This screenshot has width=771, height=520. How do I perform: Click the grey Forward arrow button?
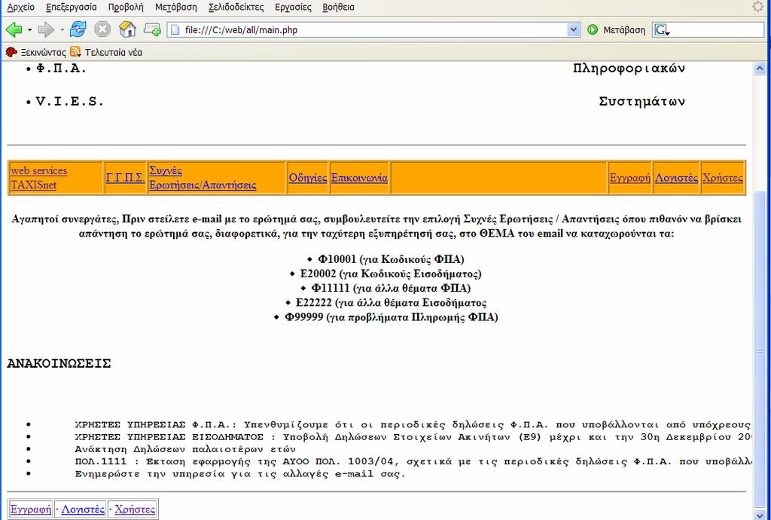46,30
